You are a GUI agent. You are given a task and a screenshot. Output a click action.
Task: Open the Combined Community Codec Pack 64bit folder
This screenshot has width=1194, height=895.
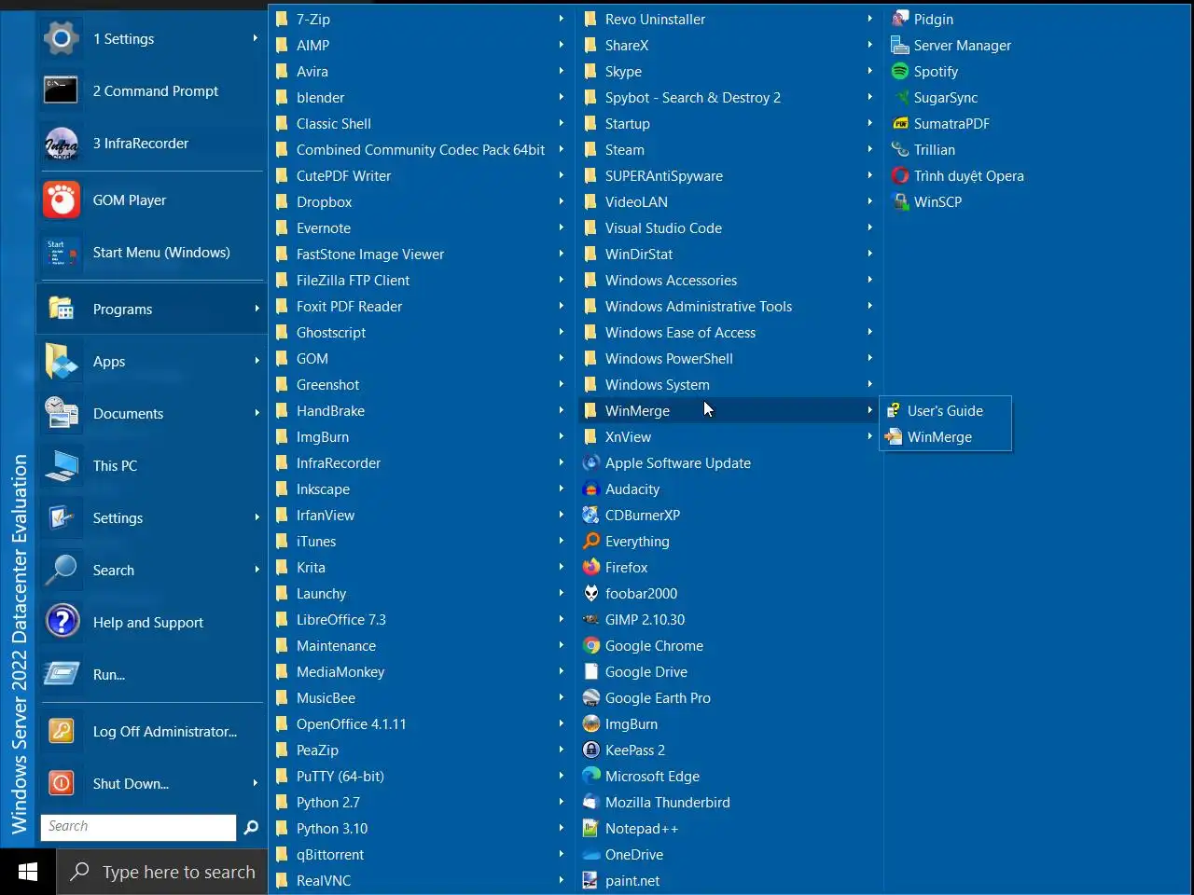pyautogui.click(x=421, y=149)
